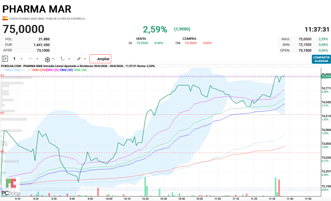Viewport: 331px width, 201px height.
Task: Click the R2 resistance level marker
Action: [2, 113]
